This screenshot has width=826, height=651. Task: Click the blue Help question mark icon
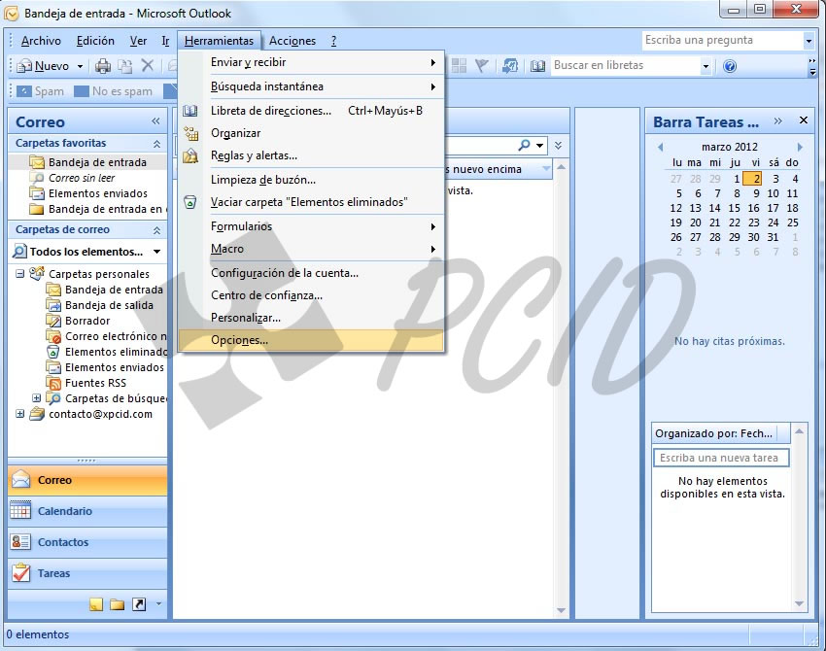point(730,66)
